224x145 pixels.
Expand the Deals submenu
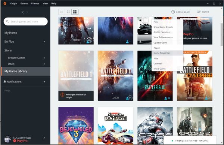(44, 64)
